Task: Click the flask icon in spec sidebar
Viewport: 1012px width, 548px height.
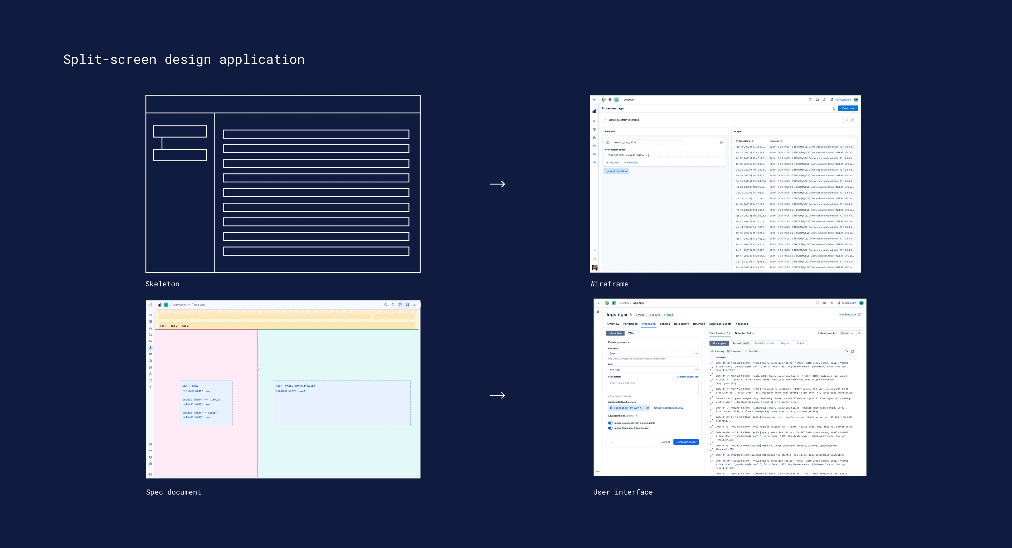Action: pos(150,374)
